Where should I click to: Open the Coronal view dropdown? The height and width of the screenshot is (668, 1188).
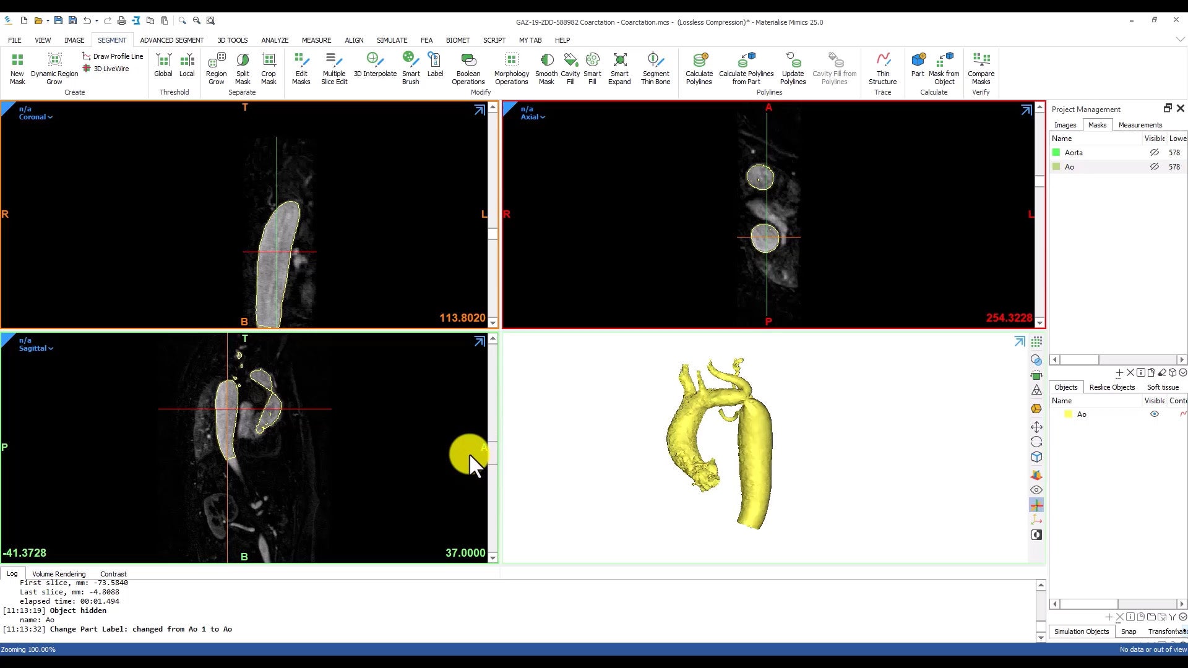[x=36, y=117]
